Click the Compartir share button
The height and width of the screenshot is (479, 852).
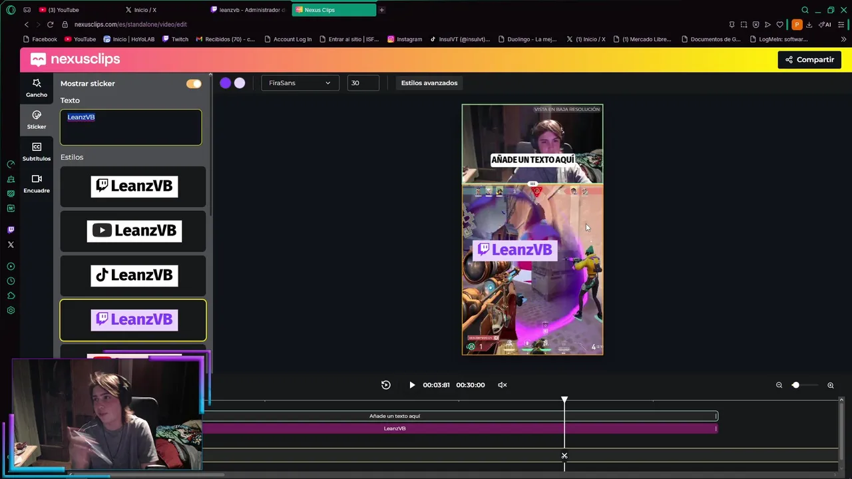click(x=809, y=60)
